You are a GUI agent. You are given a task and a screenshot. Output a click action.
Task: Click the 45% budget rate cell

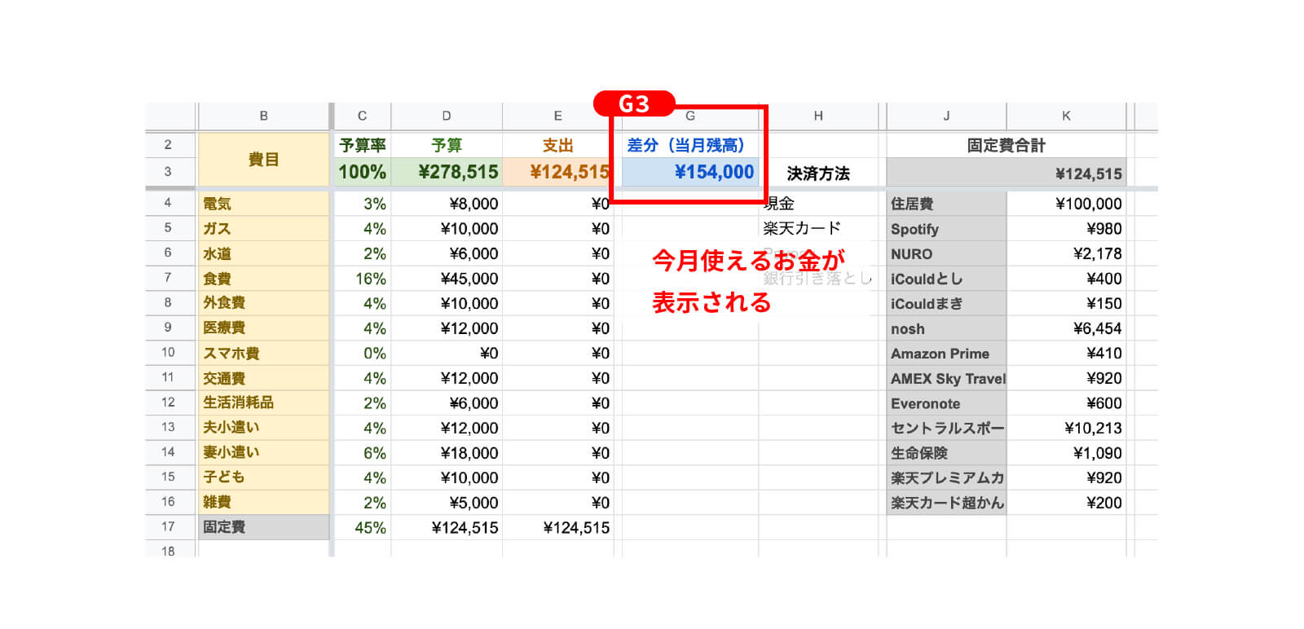coord(363,527)
